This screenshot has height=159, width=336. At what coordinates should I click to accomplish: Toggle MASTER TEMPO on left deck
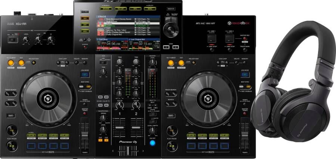[85, 113]
